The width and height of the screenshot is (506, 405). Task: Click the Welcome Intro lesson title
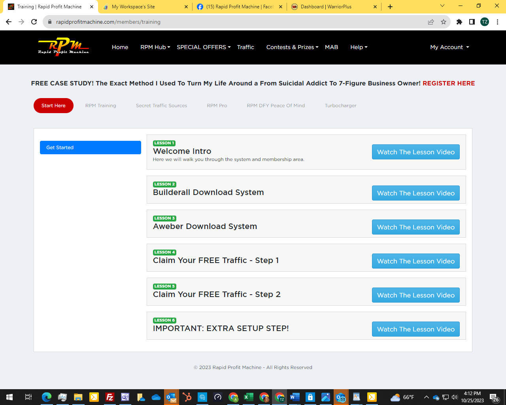click(182, 151)
